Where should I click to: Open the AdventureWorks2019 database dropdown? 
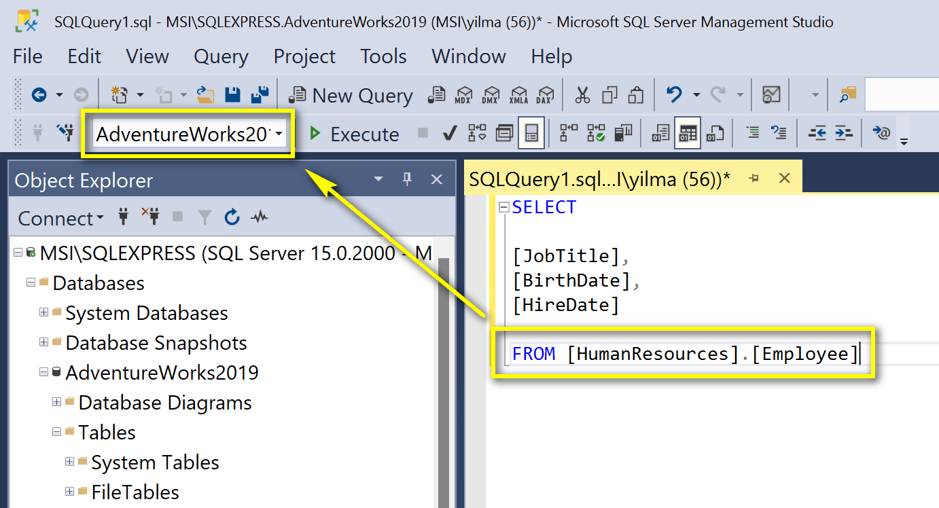(x=279, y=134)
